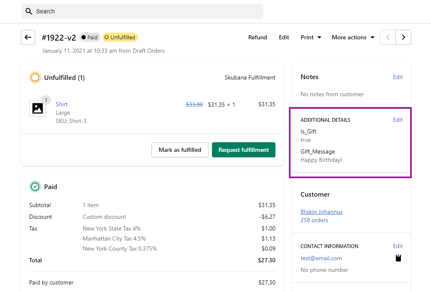Go to previous order arrow

pyautogui.click(x=388, y=37)
